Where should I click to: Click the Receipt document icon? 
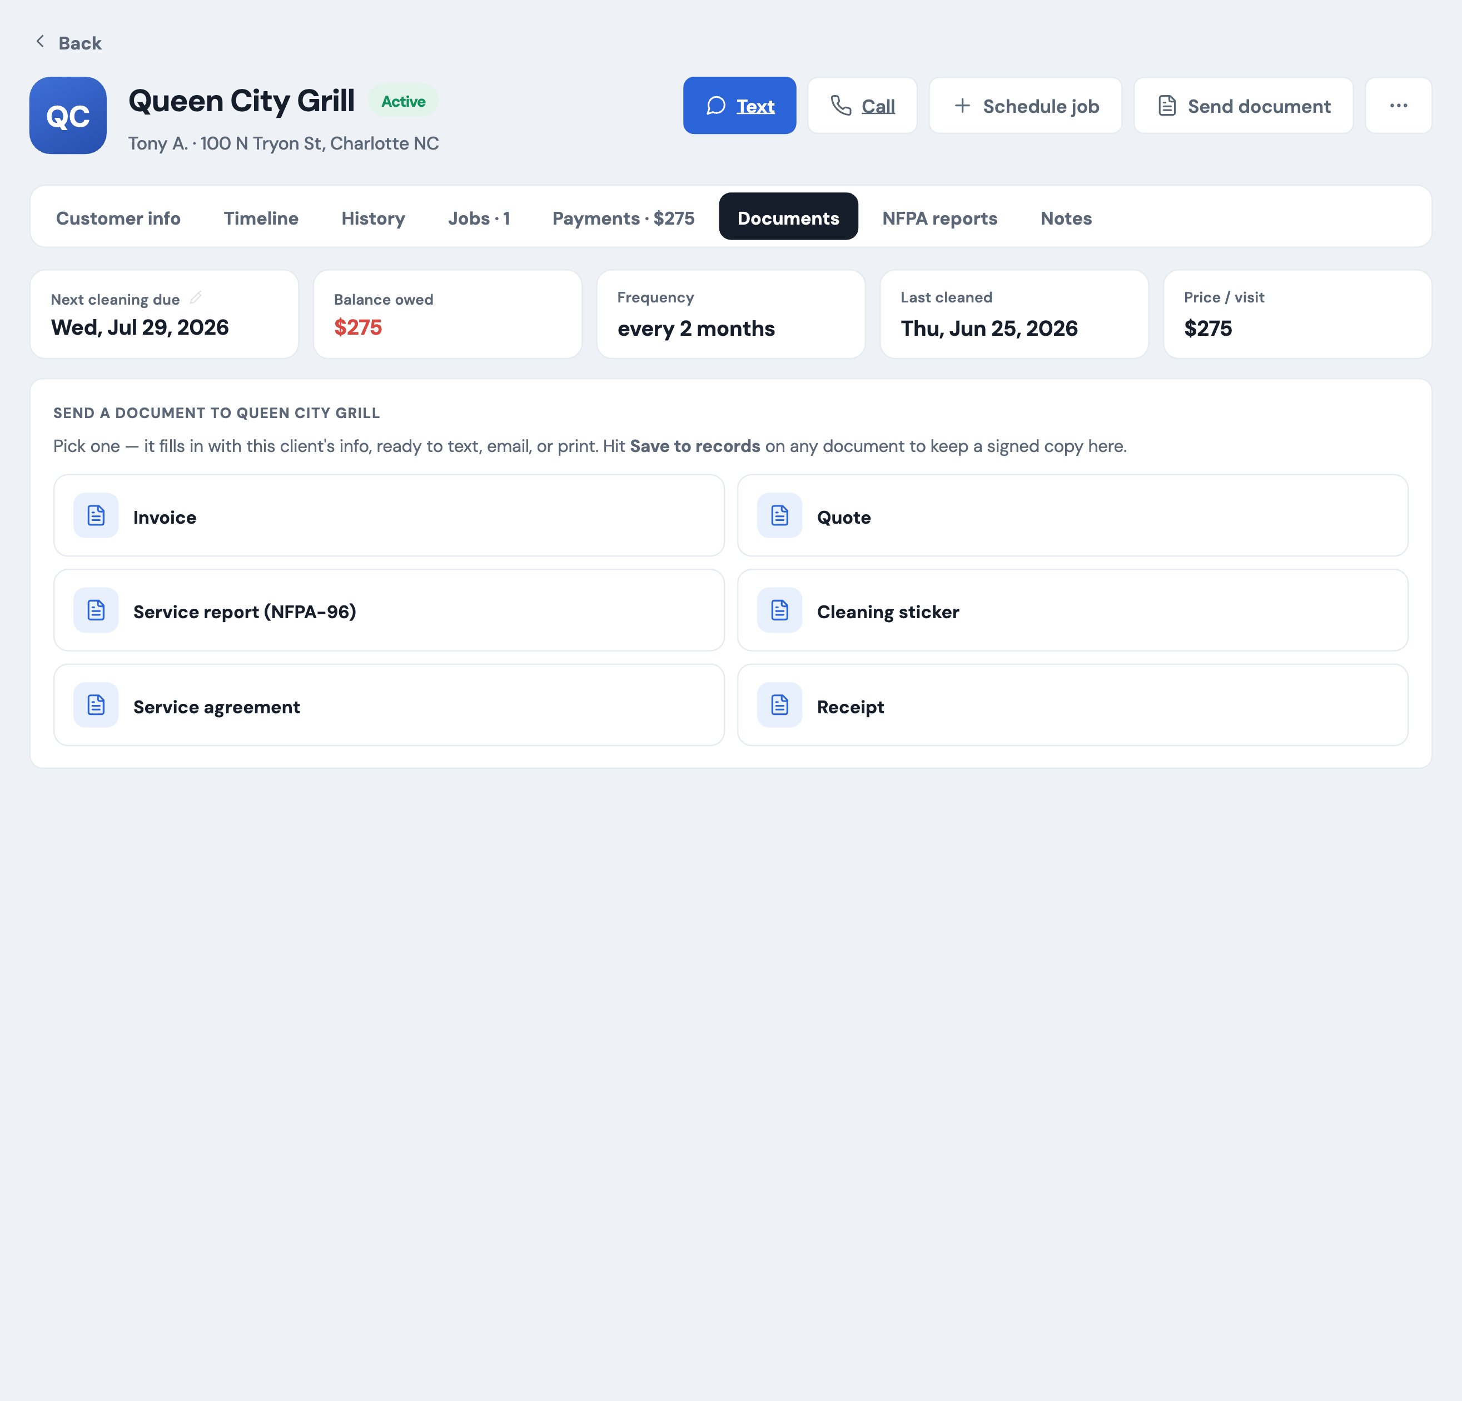point(779,705)
